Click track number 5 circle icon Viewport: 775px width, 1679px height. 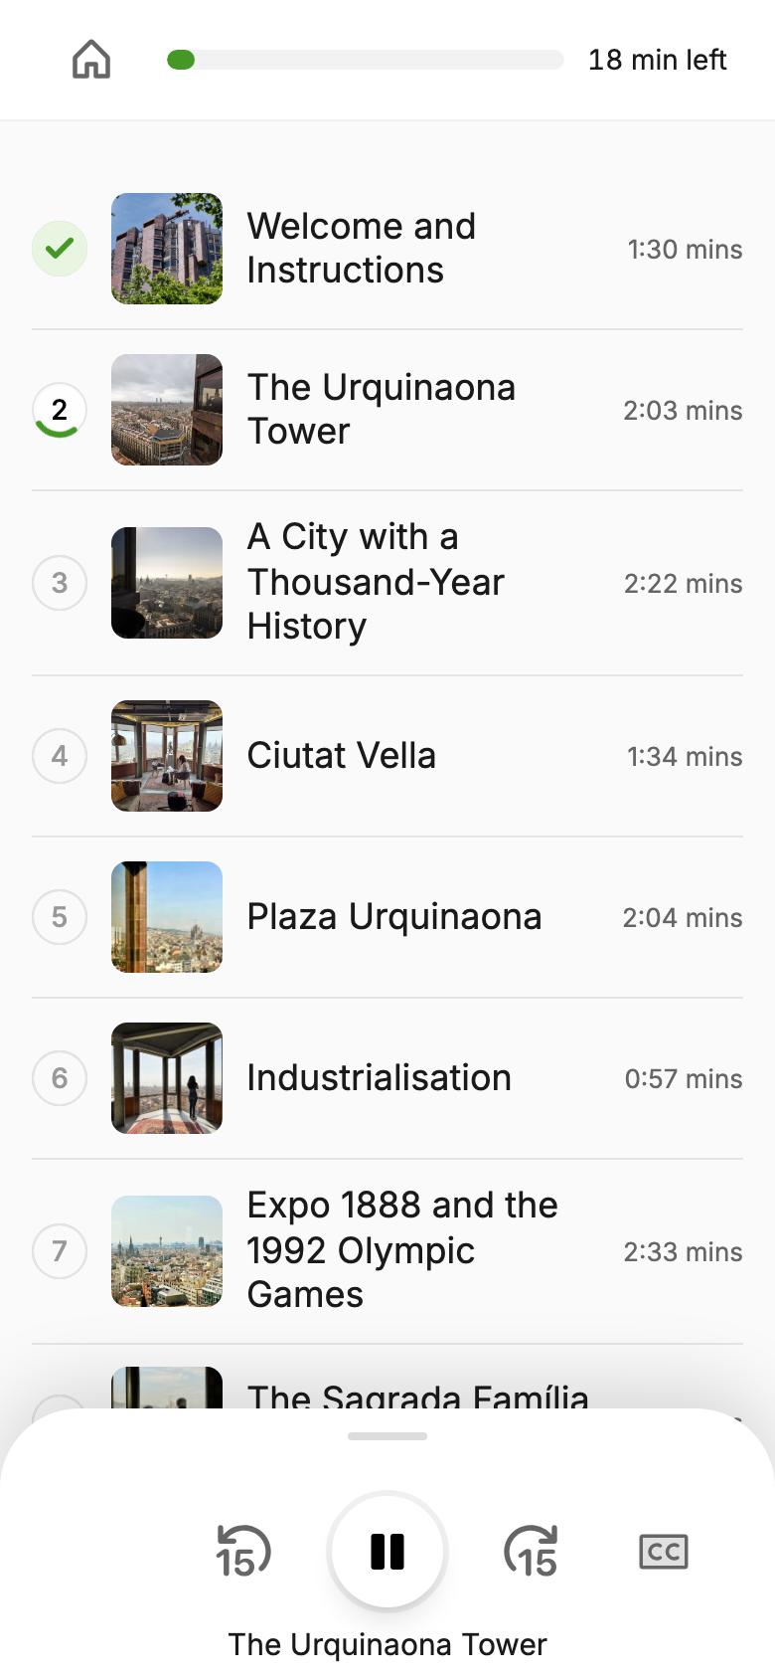60,917
